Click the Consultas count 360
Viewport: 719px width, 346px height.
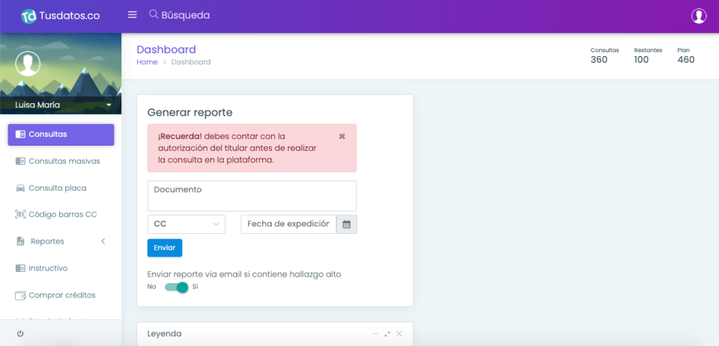pos(599,60)
